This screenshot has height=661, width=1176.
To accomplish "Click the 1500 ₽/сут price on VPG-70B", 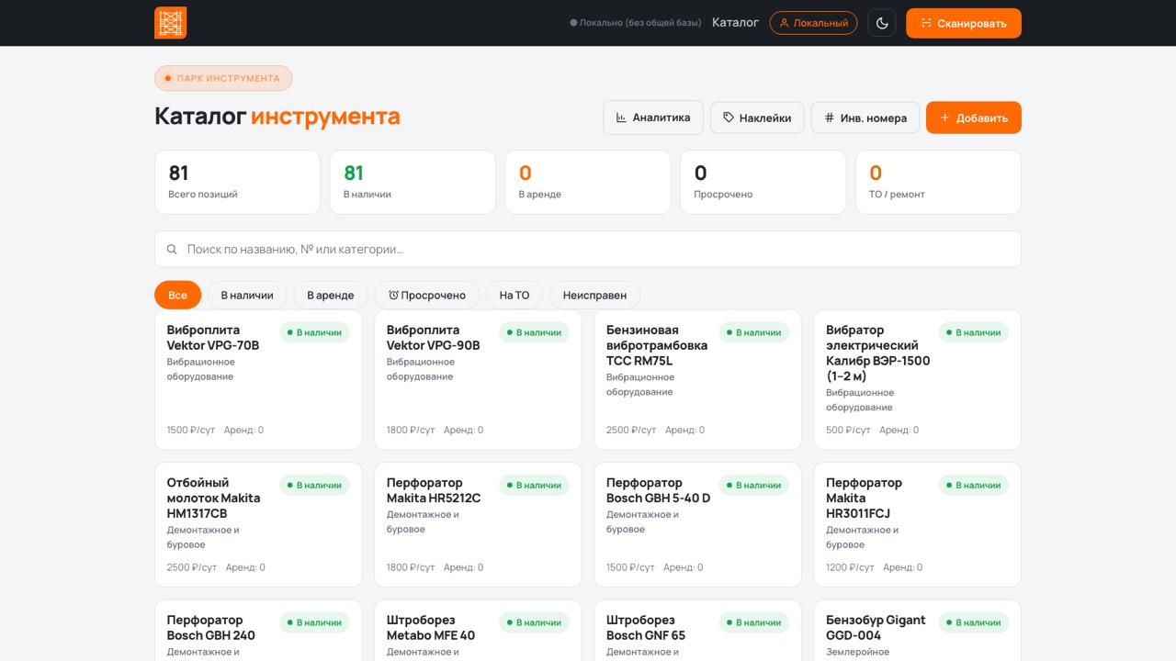I will click(x=192, y=430).
